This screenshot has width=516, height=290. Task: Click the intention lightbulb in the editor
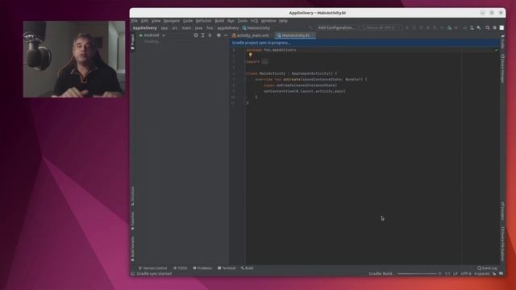click(x=250, y=55)
